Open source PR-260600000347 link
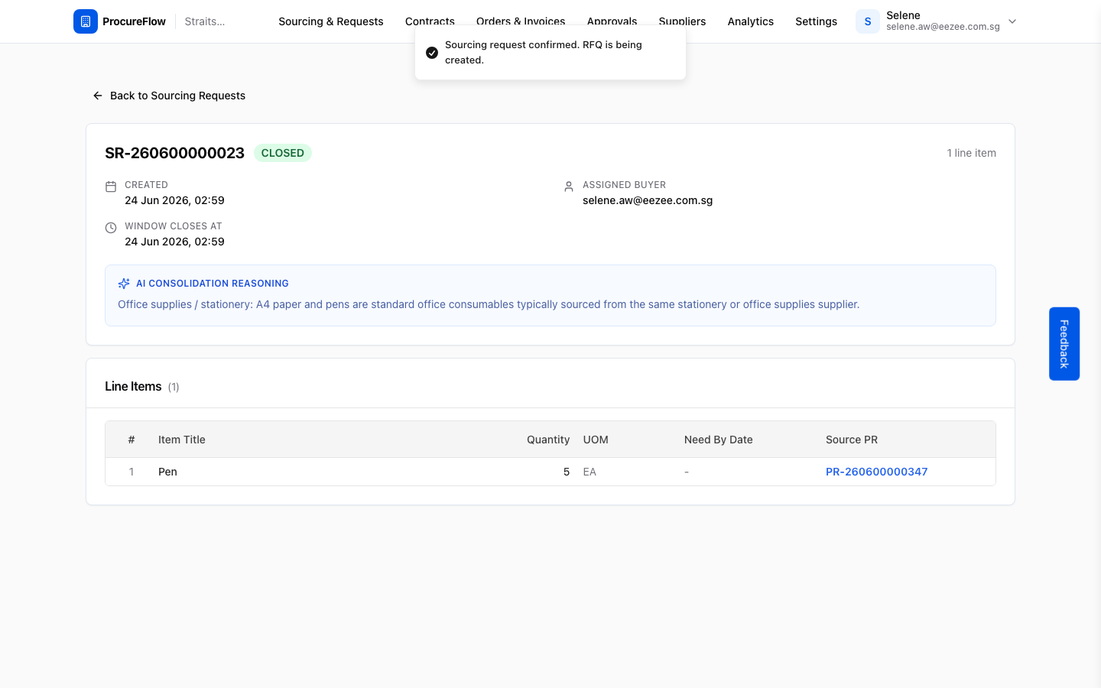The image size is (1101, 688). pos(877,472)
